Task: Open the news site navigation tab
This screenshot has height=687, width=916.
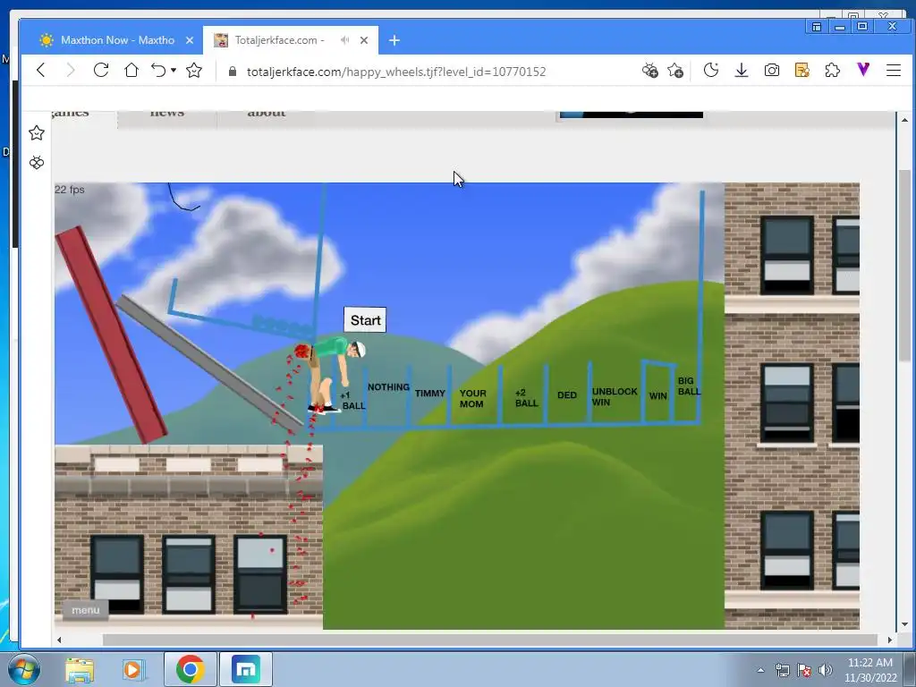Action: coord(167,113)
